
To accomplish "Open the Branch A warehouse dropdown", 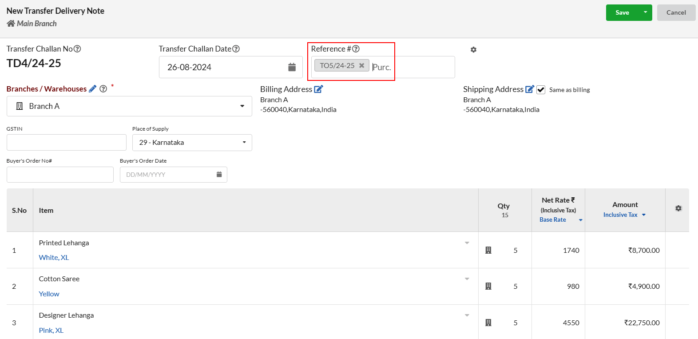I will pyautogui.click(x=129, y=106).
